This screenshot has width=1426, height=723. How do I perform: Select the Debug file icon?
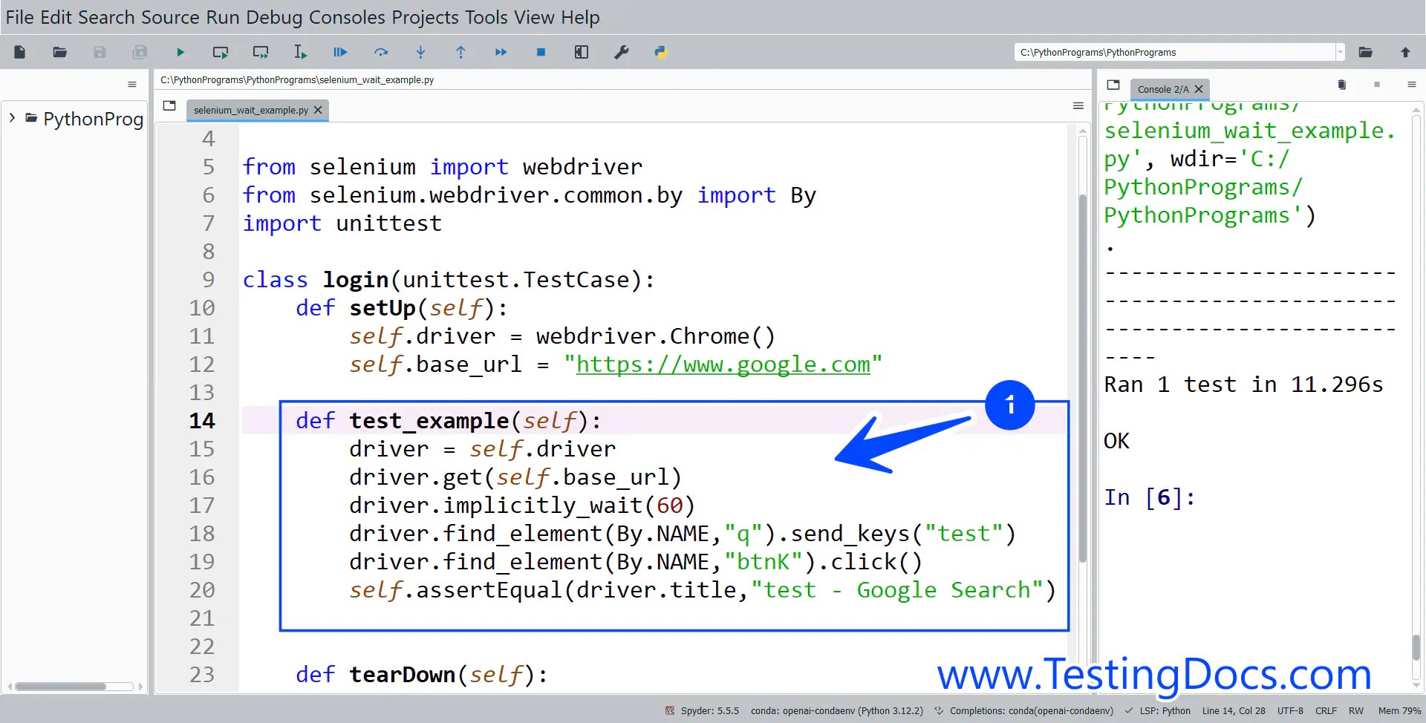click(x=340, y=52)
